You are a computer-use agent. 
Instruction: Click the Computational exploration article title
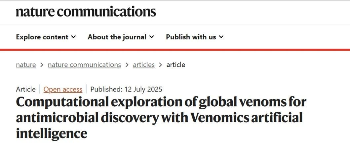(x=161, y=118)
